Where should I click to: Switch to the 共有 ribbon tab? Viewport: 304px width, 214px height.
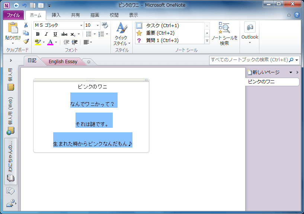click(x=75, y=15)
